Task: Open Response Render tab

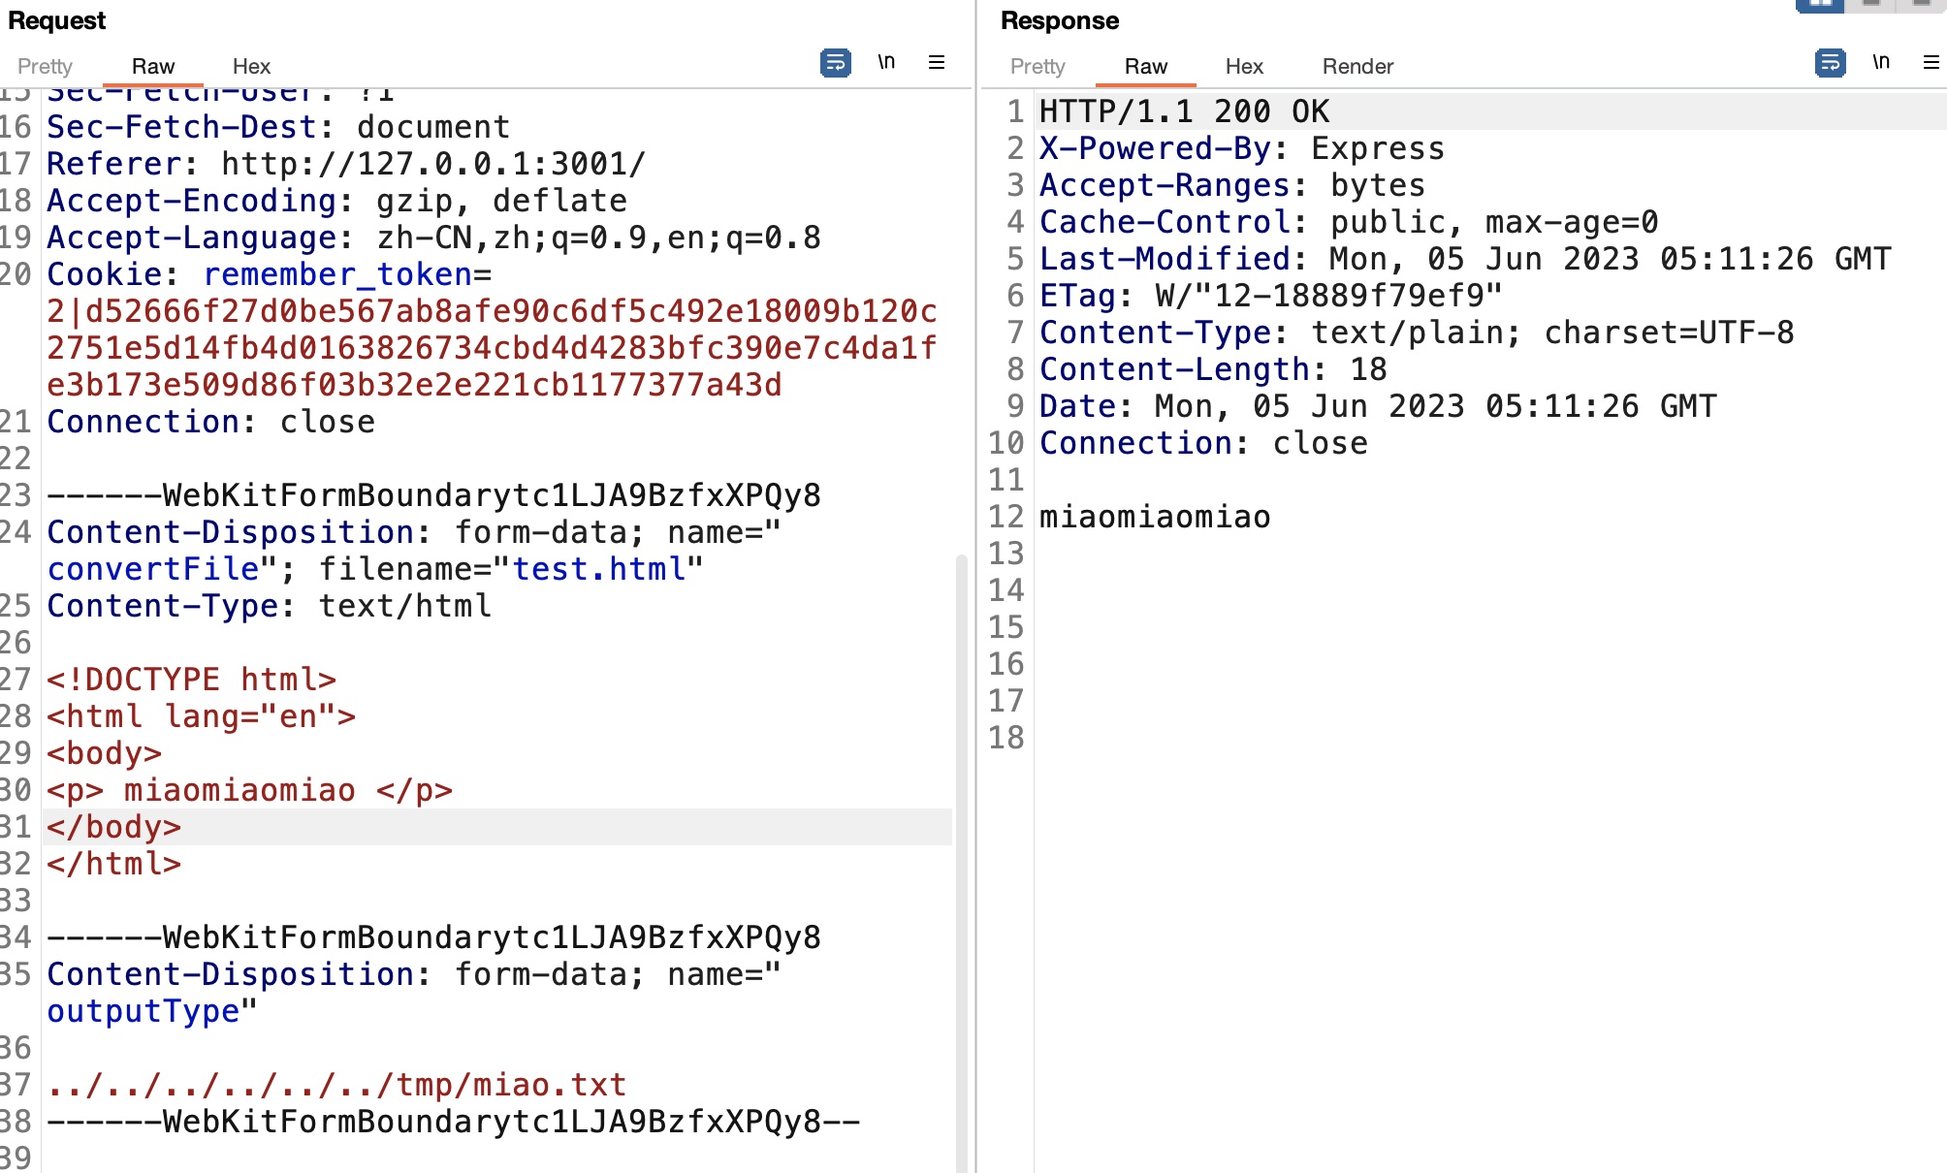Action: [1357, 66]
